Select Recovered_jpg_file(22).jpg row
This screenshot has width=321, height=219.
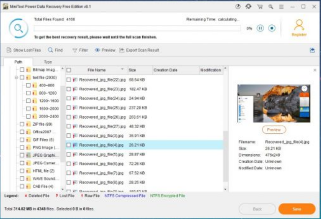144,80
